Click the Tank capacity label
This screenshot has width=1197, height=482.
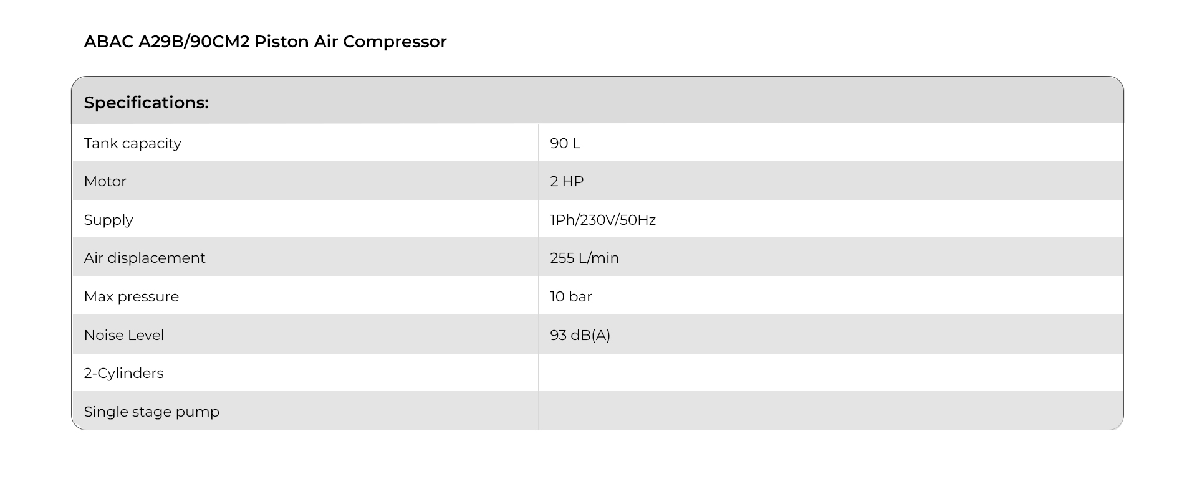[132, 143]
